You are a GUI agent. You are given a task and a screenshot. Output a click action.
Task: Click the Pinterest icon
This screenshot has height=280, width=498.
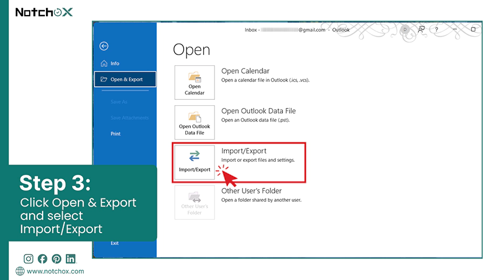tap(57, 259)
